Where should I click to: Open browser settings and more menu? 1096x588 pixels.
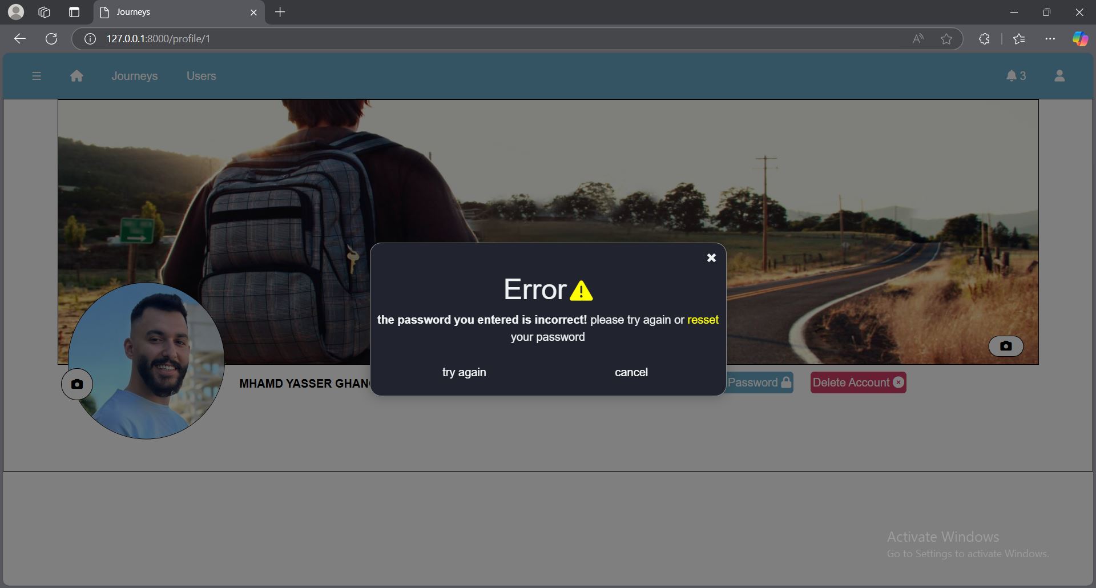[1050, 39]
